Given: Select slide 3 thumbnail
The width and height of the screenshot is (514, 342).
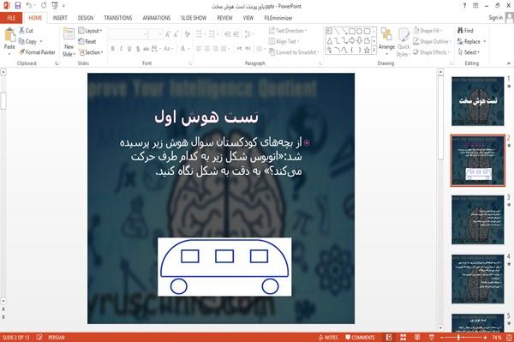Looking at the screenshot, I should point(478,219).
